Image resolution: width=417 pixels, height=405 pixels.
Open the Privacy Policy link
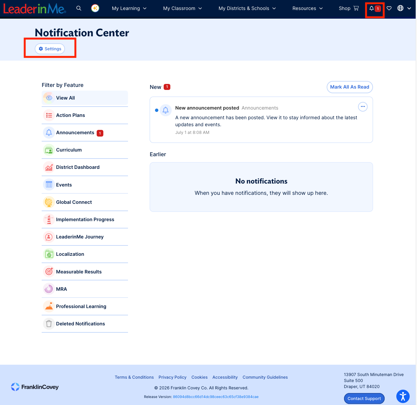coord(172,377)
